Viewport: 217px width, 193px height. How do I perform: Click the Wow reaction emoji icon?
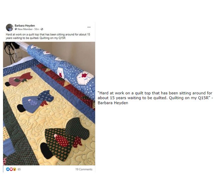15,169
